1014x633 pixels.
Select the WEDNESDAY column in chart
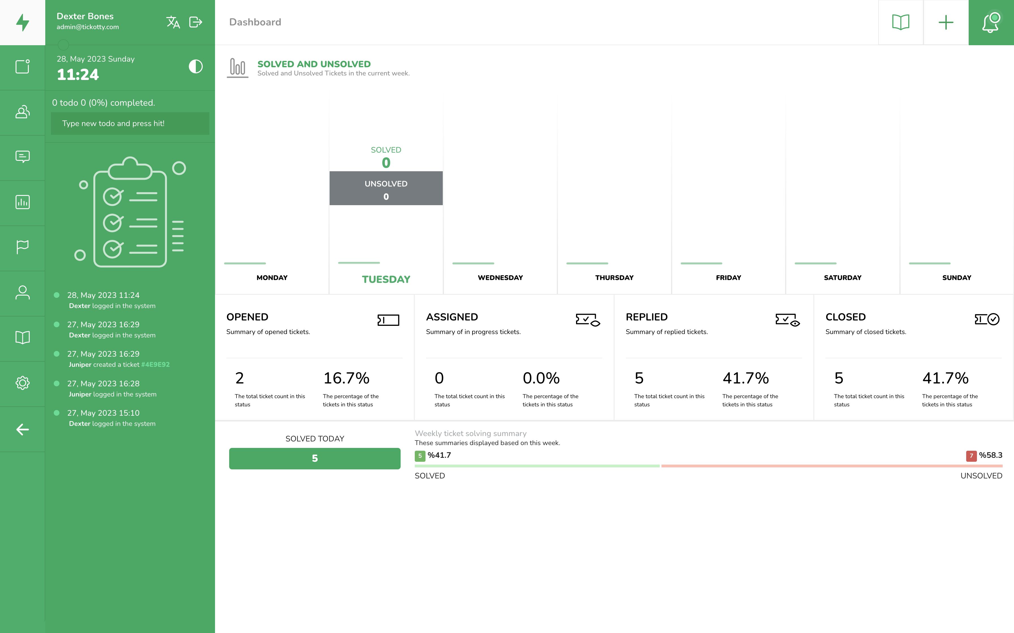click(x=500, y=278)
